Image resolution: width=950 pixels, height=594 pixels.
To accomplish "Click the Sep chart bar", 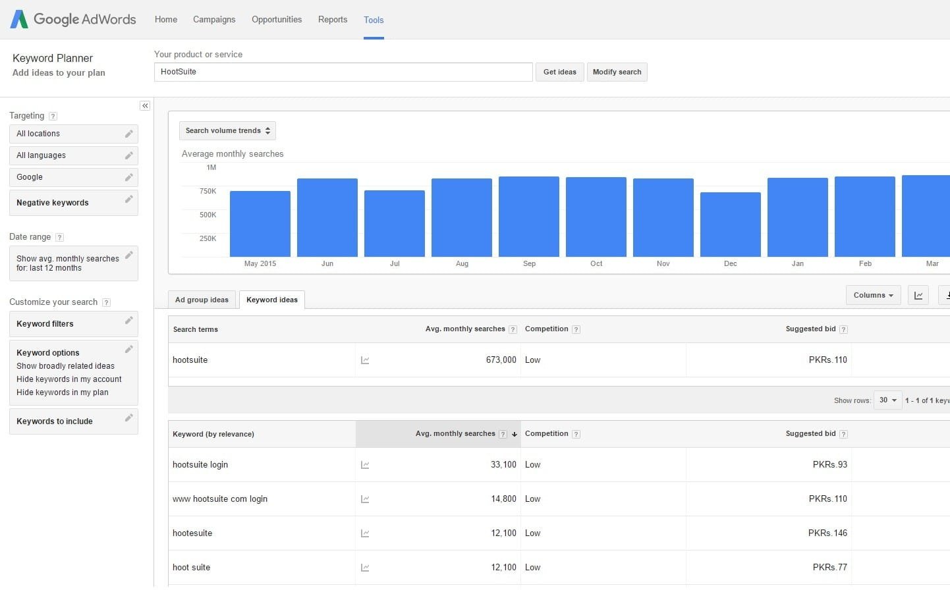I will point(529,217).
